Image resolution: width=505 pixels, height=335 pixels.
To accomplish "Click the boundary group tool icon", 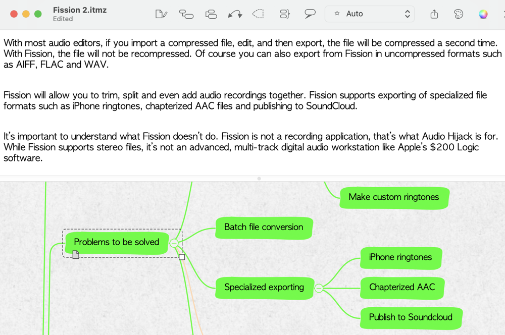I will (259, 14).
